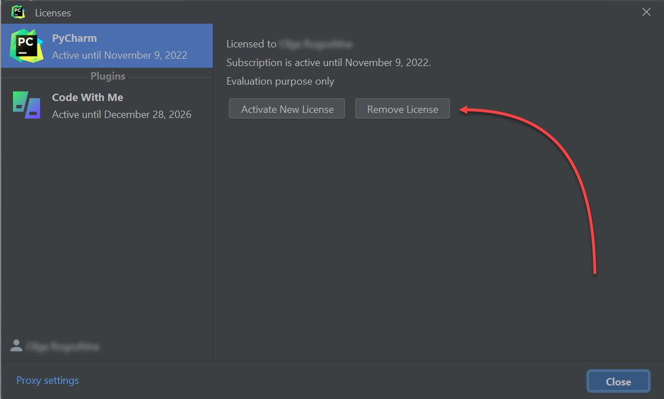Click 'Active until December 28, 2026' text
664x399 pixels.
pos(121,115)
